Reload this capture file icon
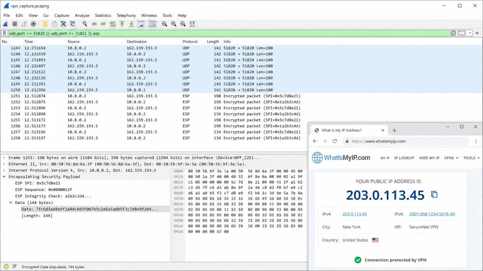The height and width of the screenshot is (271, 483). [73, 24]
